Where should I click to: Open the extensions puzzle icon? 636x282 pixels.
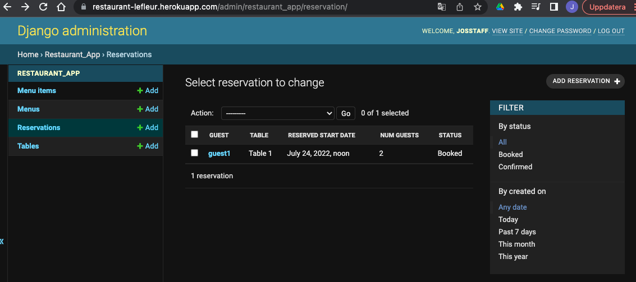pos(518,7)
